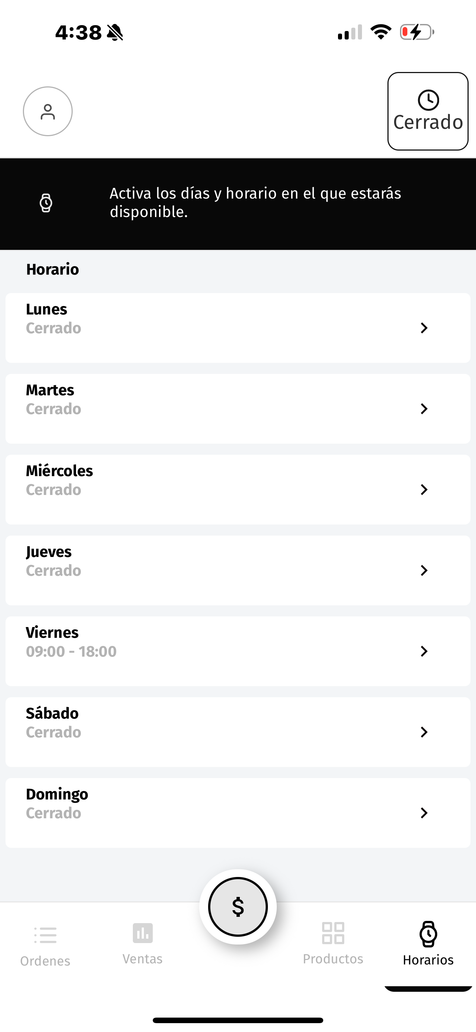
Task: Open the Sábado Cerrado row
Action: (238, 732)
